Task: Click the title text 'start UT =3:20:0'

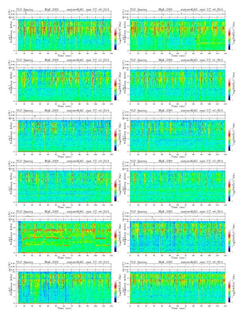Action: 97,161
